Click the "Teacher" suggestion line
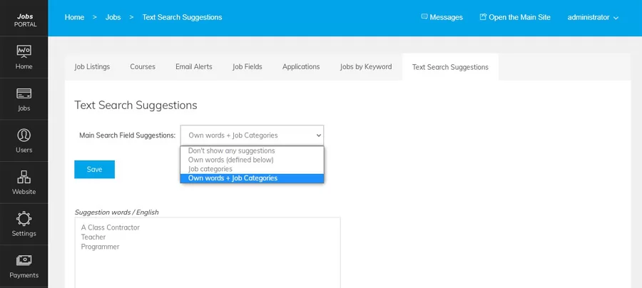642x288 pixels. pyautogui.click(x=93, y=237)
